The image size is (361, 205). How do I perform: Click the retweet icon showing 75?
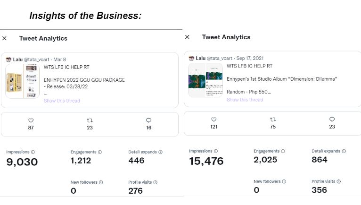point(272,120)
